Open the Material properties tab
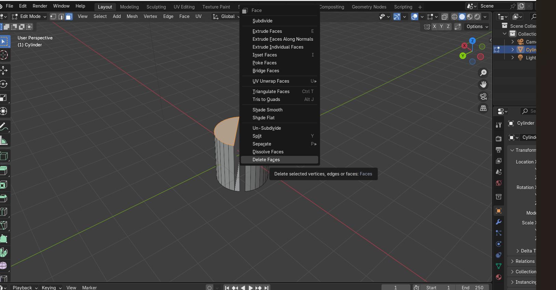The image size is (556, 290). (499, 277)
